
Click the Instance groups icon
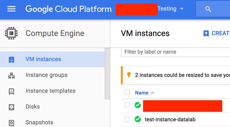coord(11,76)
